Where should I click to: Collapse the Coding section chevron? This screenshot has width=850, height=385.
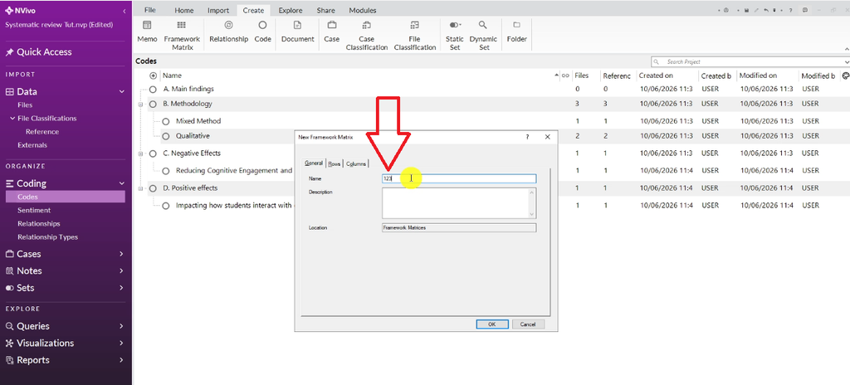(x=121, y=184)
